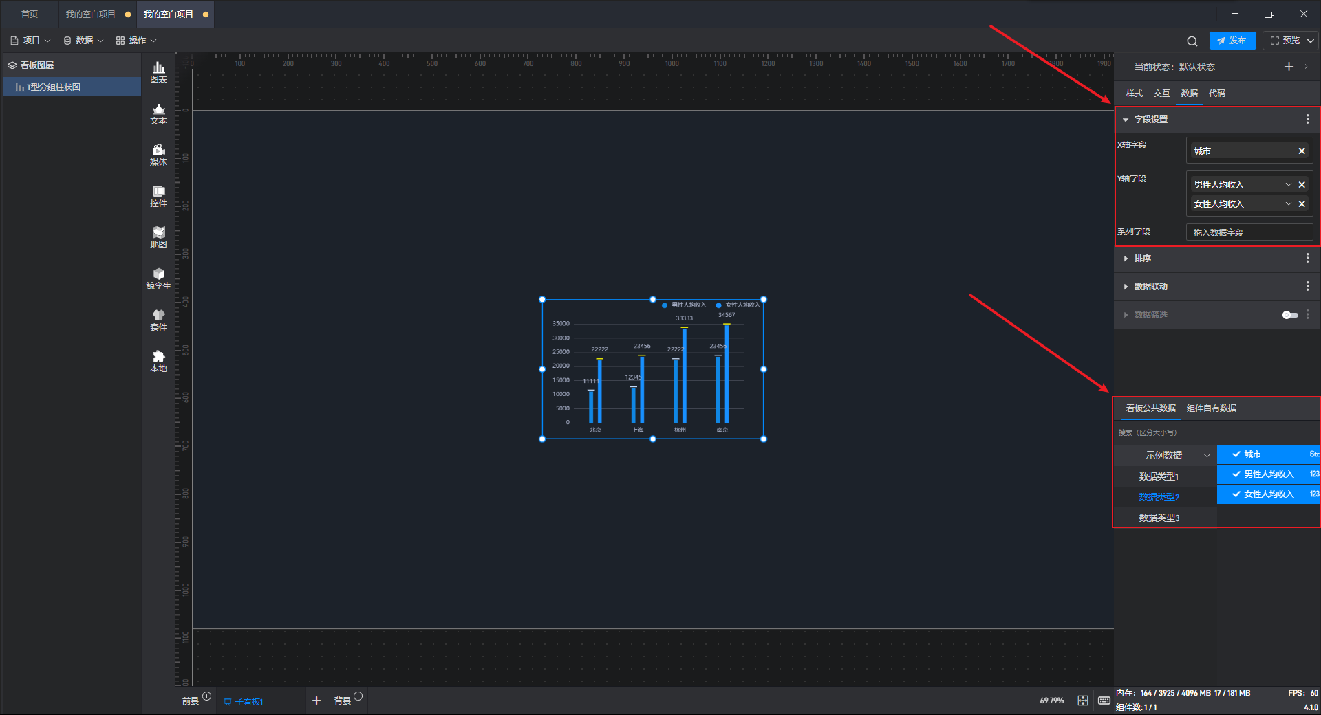Minimize the application window

[1235, 14]
